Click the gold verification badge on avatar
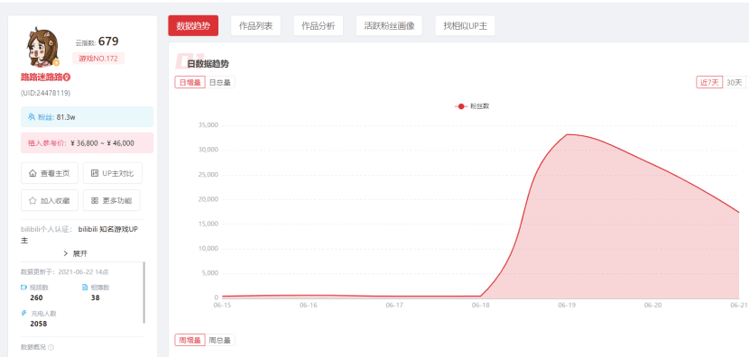Image resolution: width=749 pixels, height=357 pixels. pos(56,62)
